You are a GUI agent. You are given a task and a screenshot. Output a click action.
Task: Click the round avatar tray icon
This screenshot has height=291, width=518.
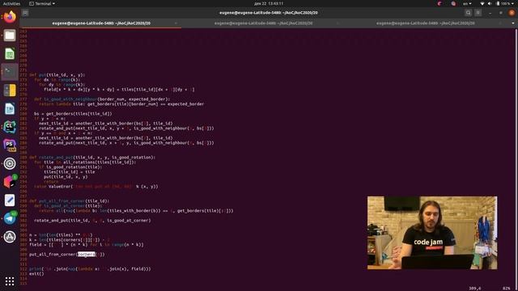(x=453, y=3)
